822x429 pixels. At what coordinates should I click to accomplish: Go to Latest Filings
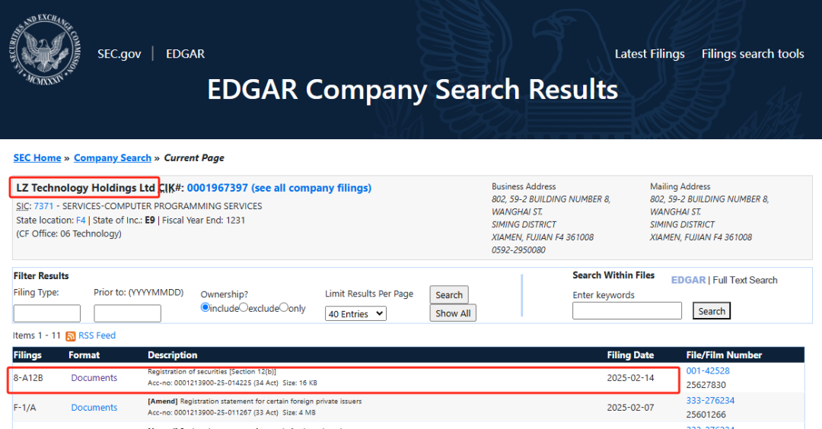pyautogui.click(x=649, y=53)
